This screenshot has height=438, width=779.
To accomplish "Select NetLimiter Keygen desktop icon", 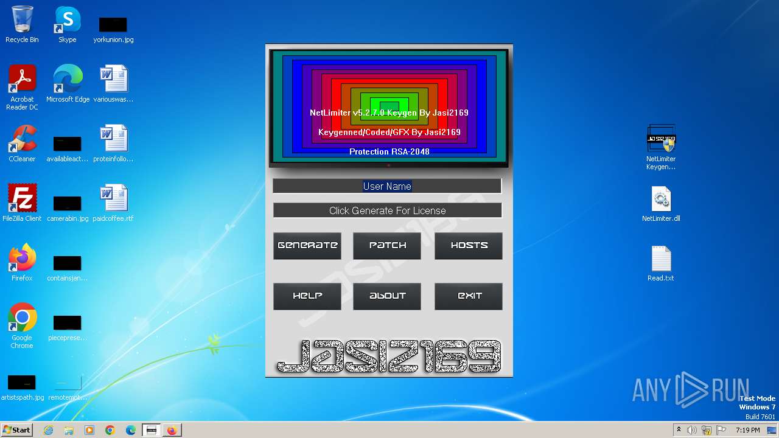I will pos(661,147).
